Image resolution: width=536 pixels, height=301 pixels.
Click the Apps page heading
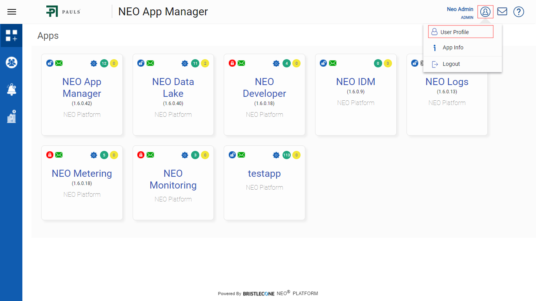(x=48, y=36)
